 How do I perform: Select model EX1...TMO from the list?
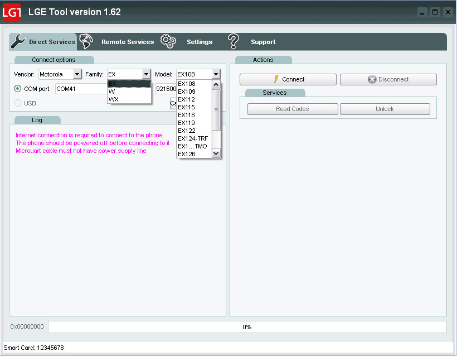194,146
